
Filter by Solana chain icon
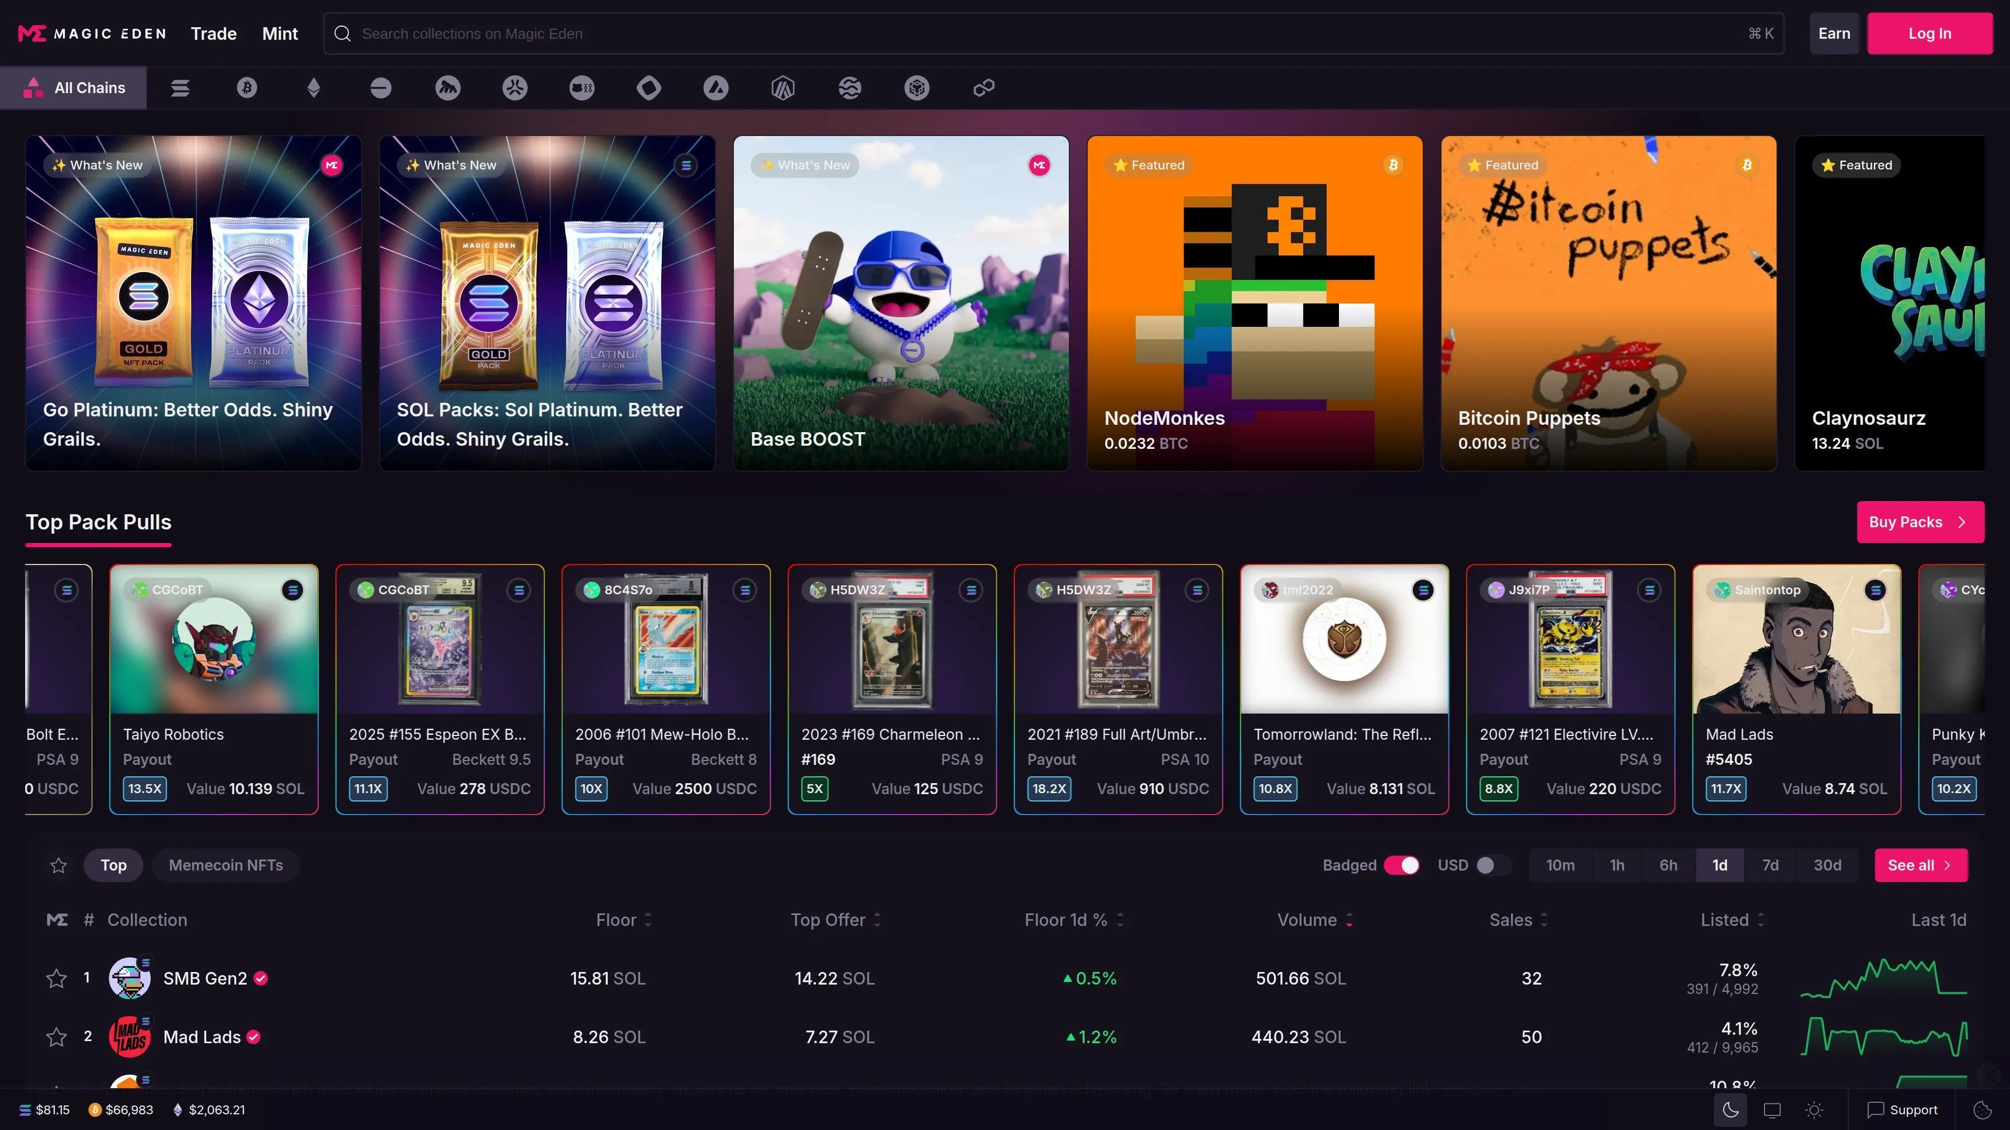(180, 88)
